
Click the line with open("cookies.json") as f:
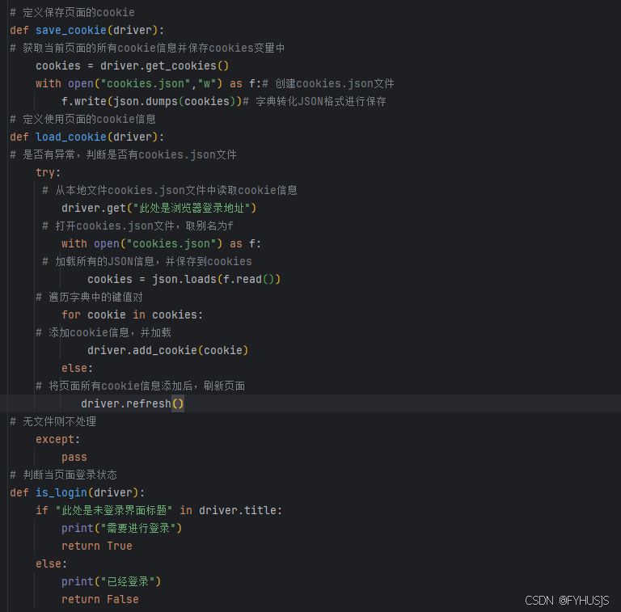tap(161, 244)
